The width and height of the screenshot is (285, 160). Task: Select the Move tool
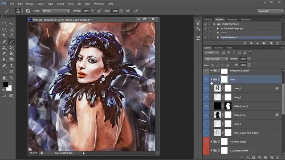click(x=11, y=24)
